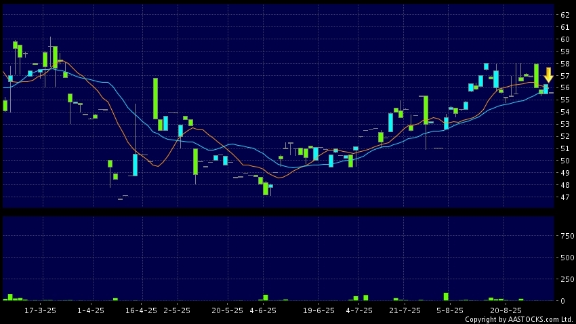Click the 17-3-25 date label

pos(40,310)
